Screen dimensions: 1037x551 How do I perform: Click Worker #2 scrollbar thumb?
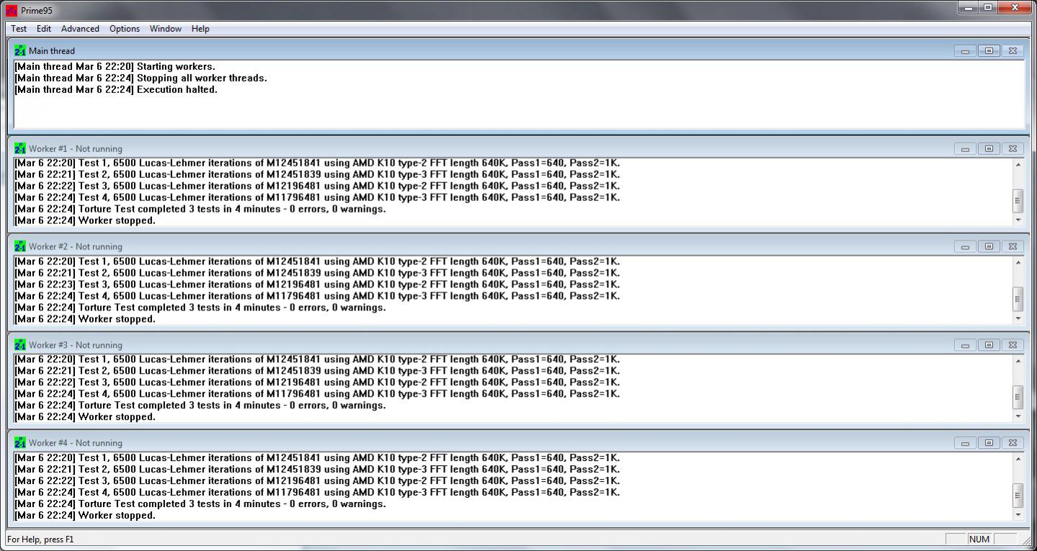[1018, 299]
